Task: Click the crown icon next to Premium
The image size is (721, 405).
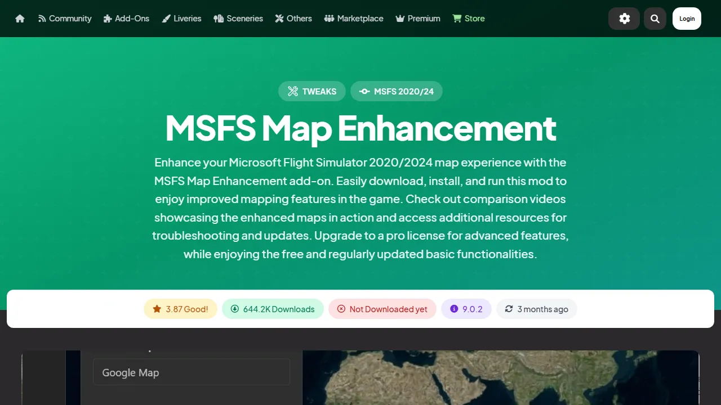Action: [x=400, y=18]
